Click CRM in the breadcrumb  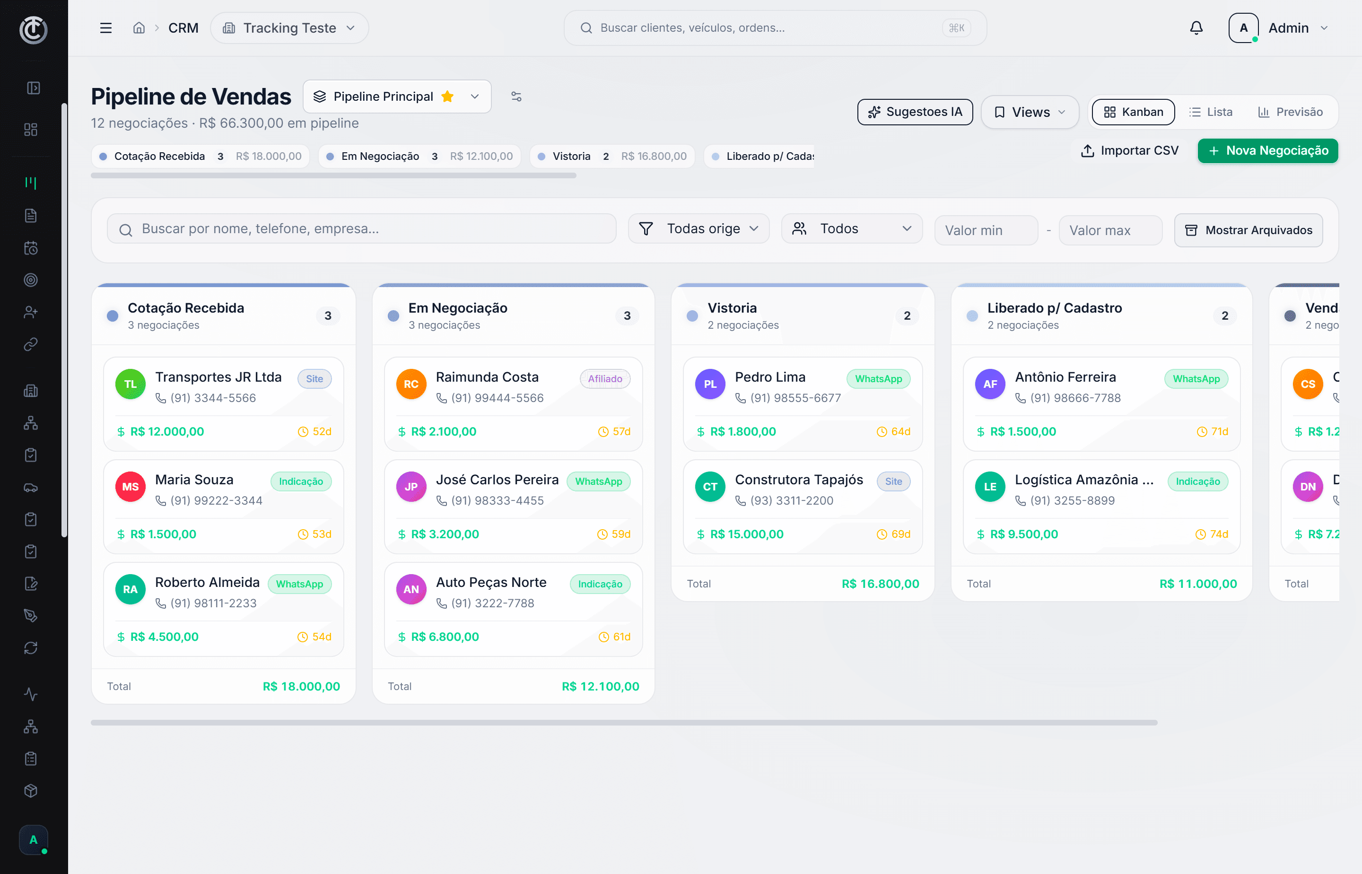[x=183, y=28]
